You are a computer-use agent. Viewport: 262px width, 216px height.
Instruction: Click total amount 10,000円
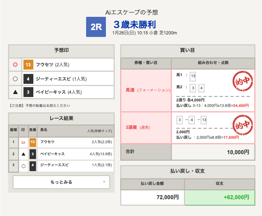point(238,152)
